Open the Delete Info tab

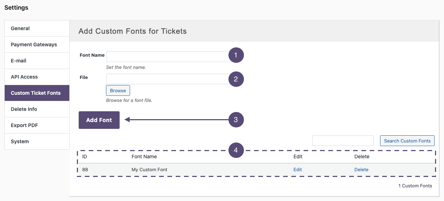pos(37,109)
